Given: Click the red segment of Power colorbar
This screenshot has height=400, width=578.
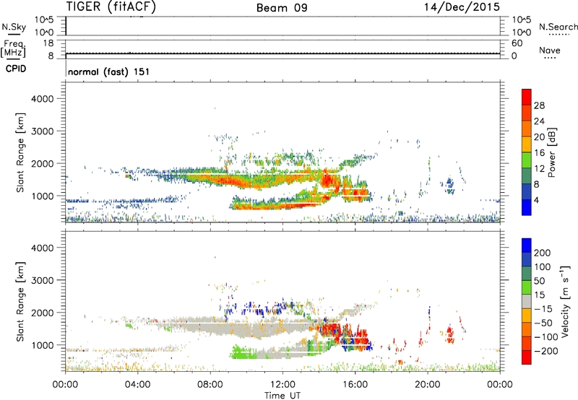Looking at the screenshot, I should point(527,98).
